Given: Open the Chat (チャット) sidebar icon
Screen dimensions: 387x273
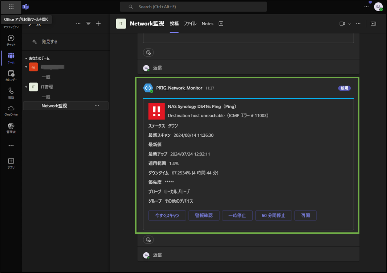Looking at the screenshot, I should point(11,40).
